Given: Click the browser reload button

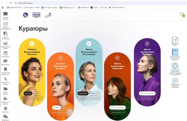Looking at the screenshot, I should 11,3.
